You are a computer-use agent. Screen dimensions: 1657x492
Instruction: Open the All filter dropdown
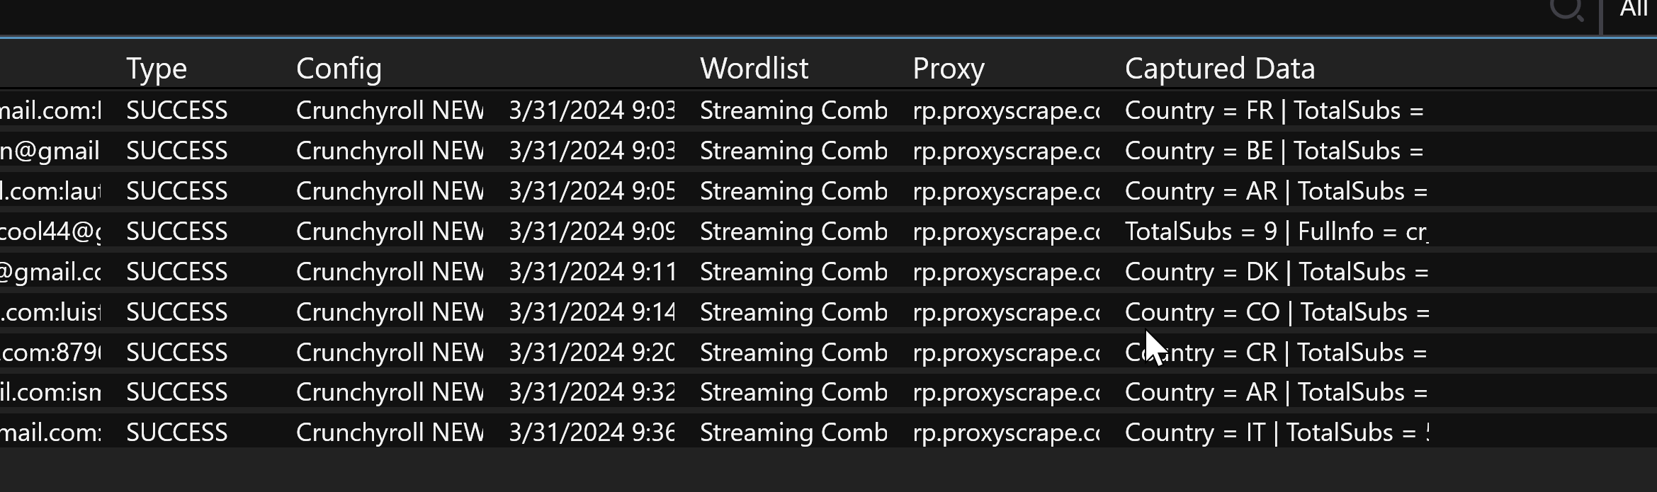[x=1633, y=10]
